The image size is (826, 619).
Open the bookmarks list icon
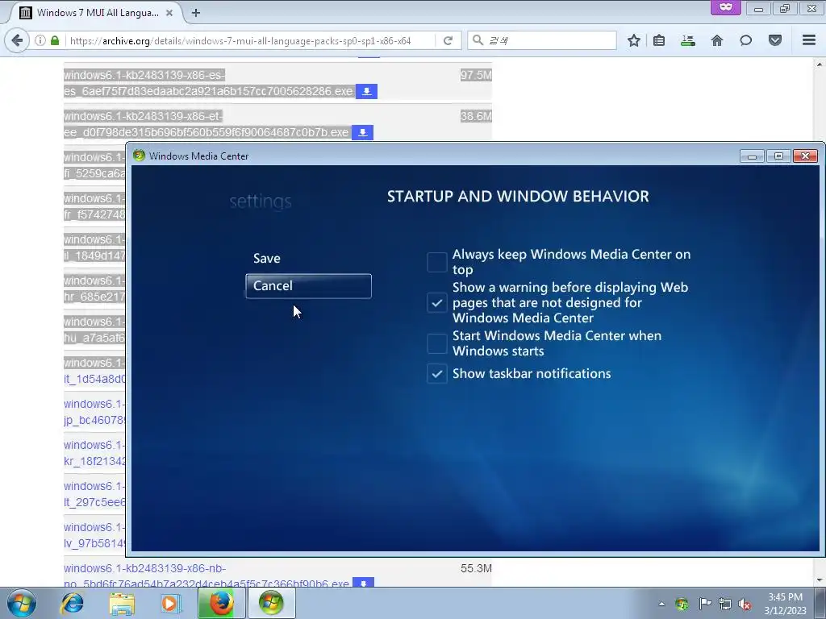point(659,40)
